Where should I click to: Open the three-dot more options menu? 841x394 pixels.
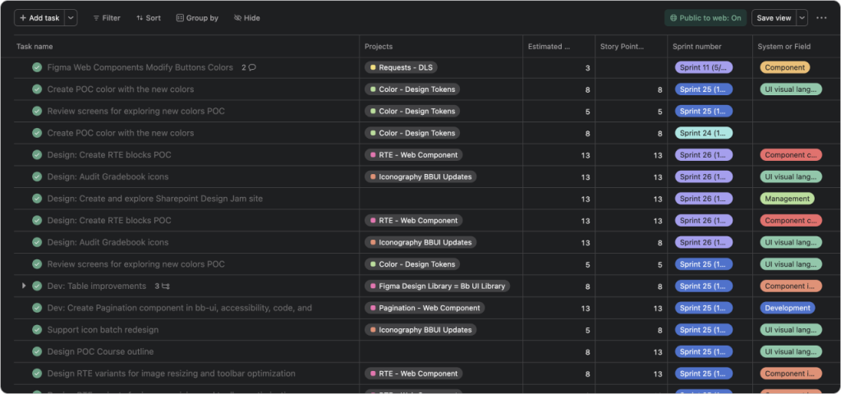[821, 18]
